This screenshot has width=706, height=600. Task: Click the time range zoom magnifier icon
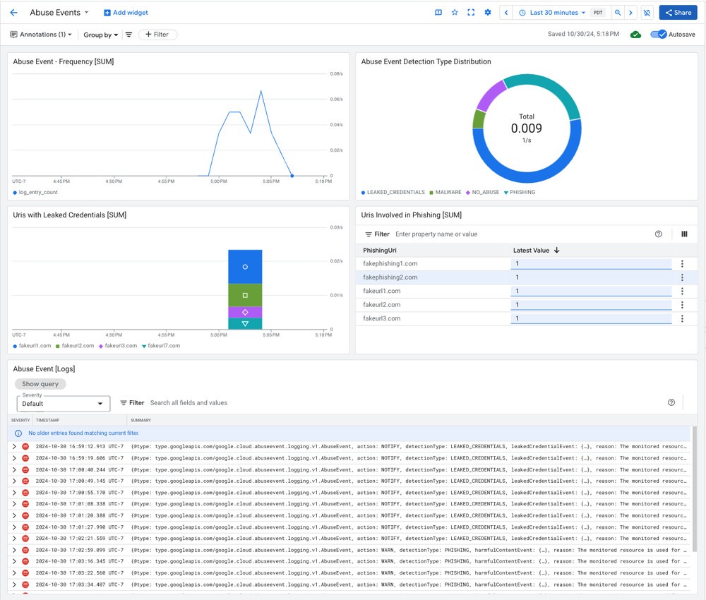[618, 13]
